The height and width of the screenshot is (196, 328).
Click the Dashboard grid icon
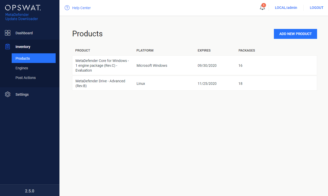pyautogui.click(x=8, y=33)
